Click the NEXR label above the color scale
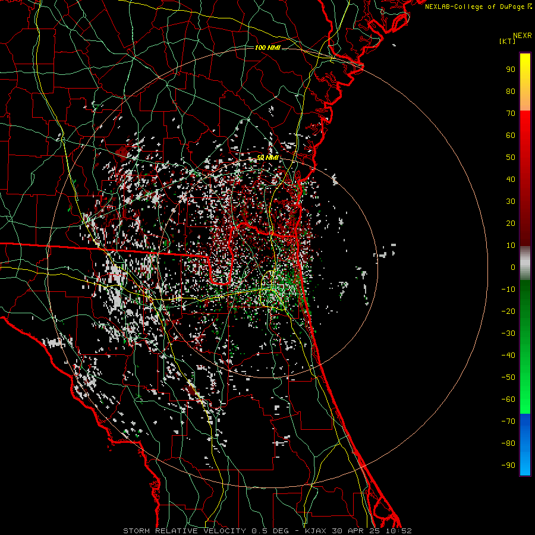 tap(522, 36)
